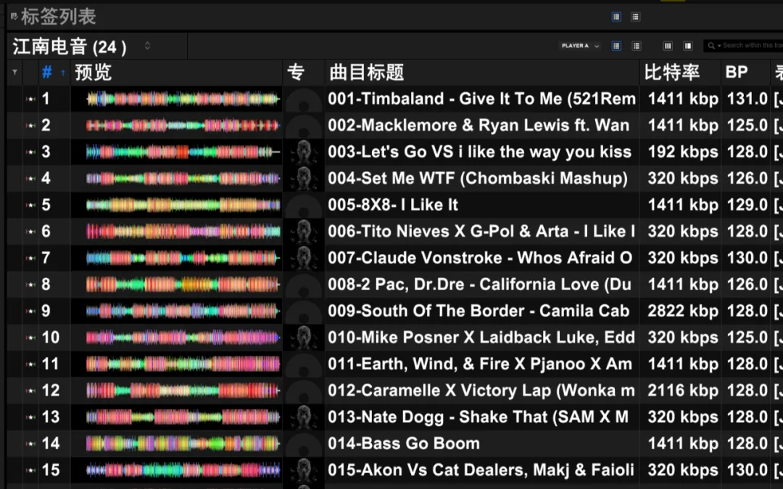783x489 pixels.
Task: Click status icon on track row 3
Action: 30,152
